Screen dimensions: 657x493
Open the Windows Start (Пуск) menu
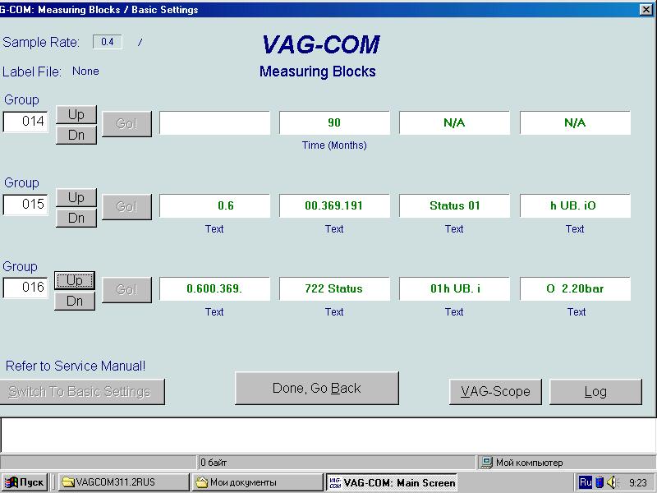tap(25, 482)
